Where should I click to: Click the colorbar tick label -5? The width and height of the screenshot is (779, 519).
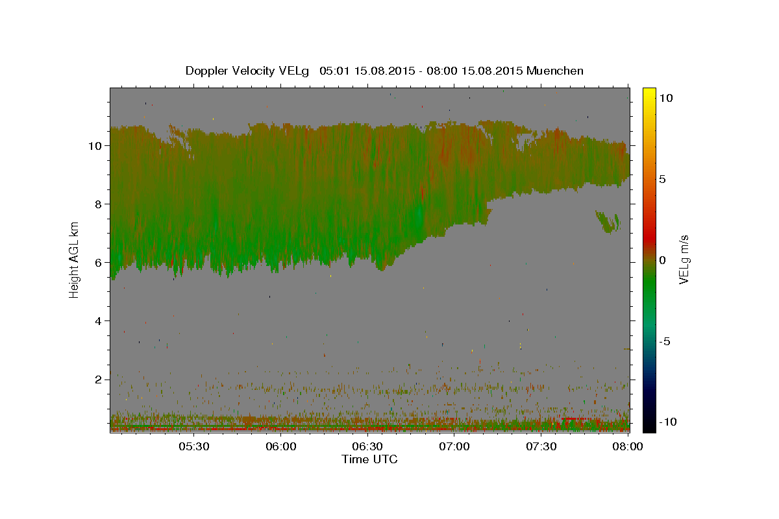[665, 341]
